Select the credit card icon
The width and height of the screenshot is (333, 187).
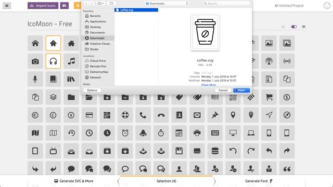[89, 115]
